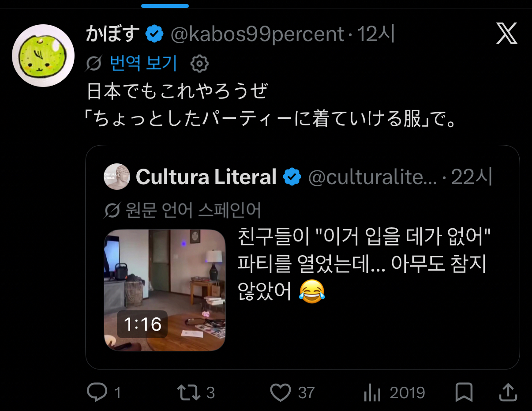
Task: Click the Japanese main tweet text
Action: (270, 106)
